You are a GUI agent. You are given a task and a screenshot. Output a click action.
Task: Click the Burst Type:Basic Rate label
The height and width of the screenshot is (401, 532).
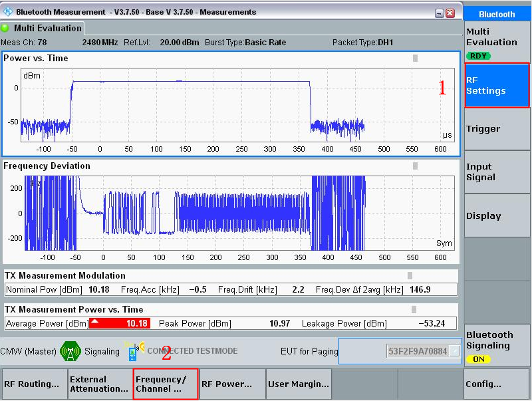point(245,43)
